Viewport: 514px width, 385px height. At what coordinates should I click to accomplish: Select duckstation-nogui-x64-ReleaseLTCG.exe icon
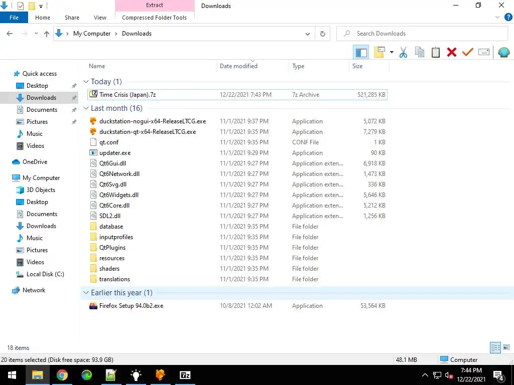(x=93, y=121)
